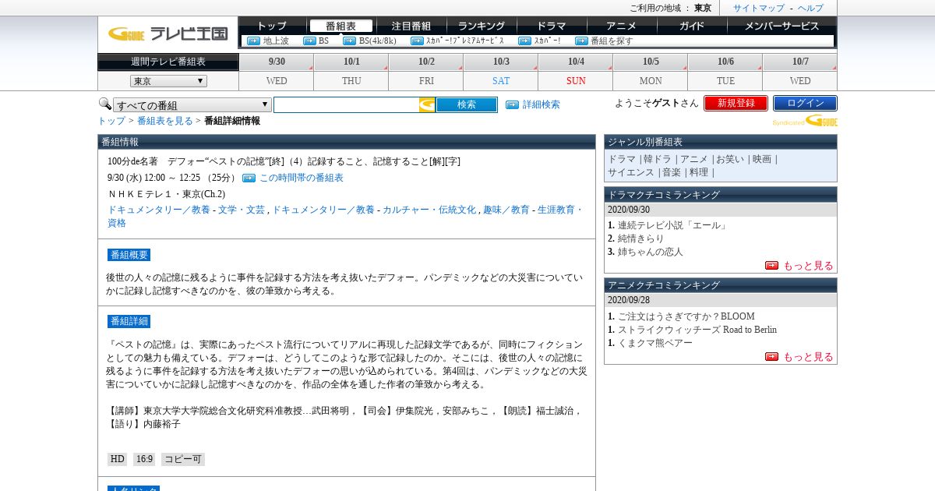Image resolution: width=935 pixels, height=491 pixels.
Task: Open the メンバーサービス tab
Action: click(x=782, y=26)
